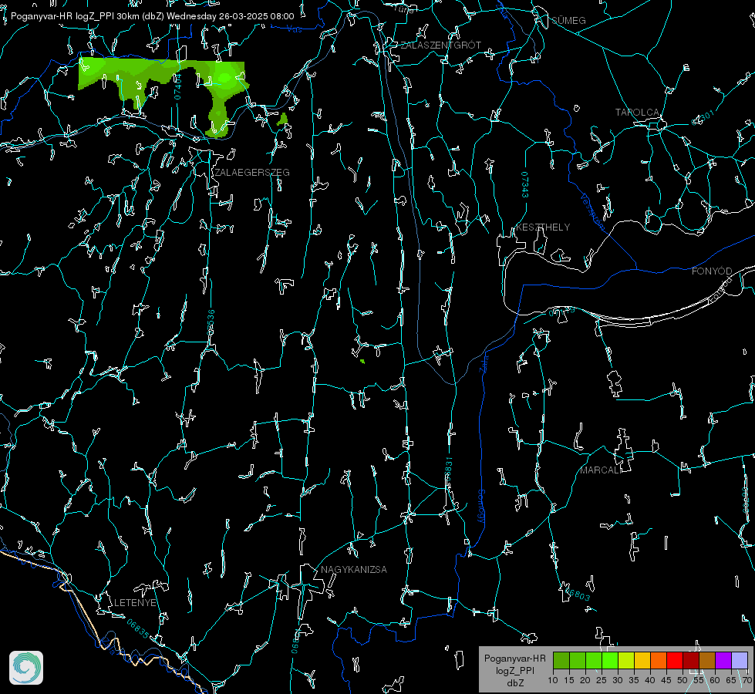Image resolution: width=755 pixels, height=694 pixels.
Task: Select the 55-60 dBZ brown swatch
Action: 707,660
